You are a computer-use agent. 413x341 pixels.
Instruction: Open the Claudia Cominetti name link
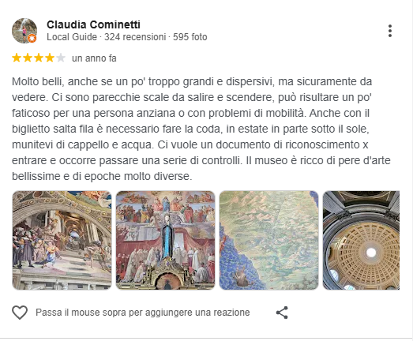[93, 24]
